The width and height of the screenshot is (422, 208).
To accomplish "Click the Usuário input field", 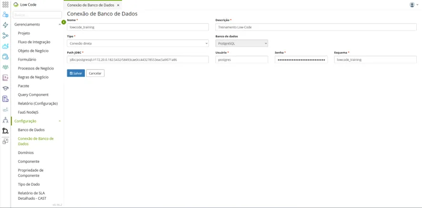I will coord(241,60).
